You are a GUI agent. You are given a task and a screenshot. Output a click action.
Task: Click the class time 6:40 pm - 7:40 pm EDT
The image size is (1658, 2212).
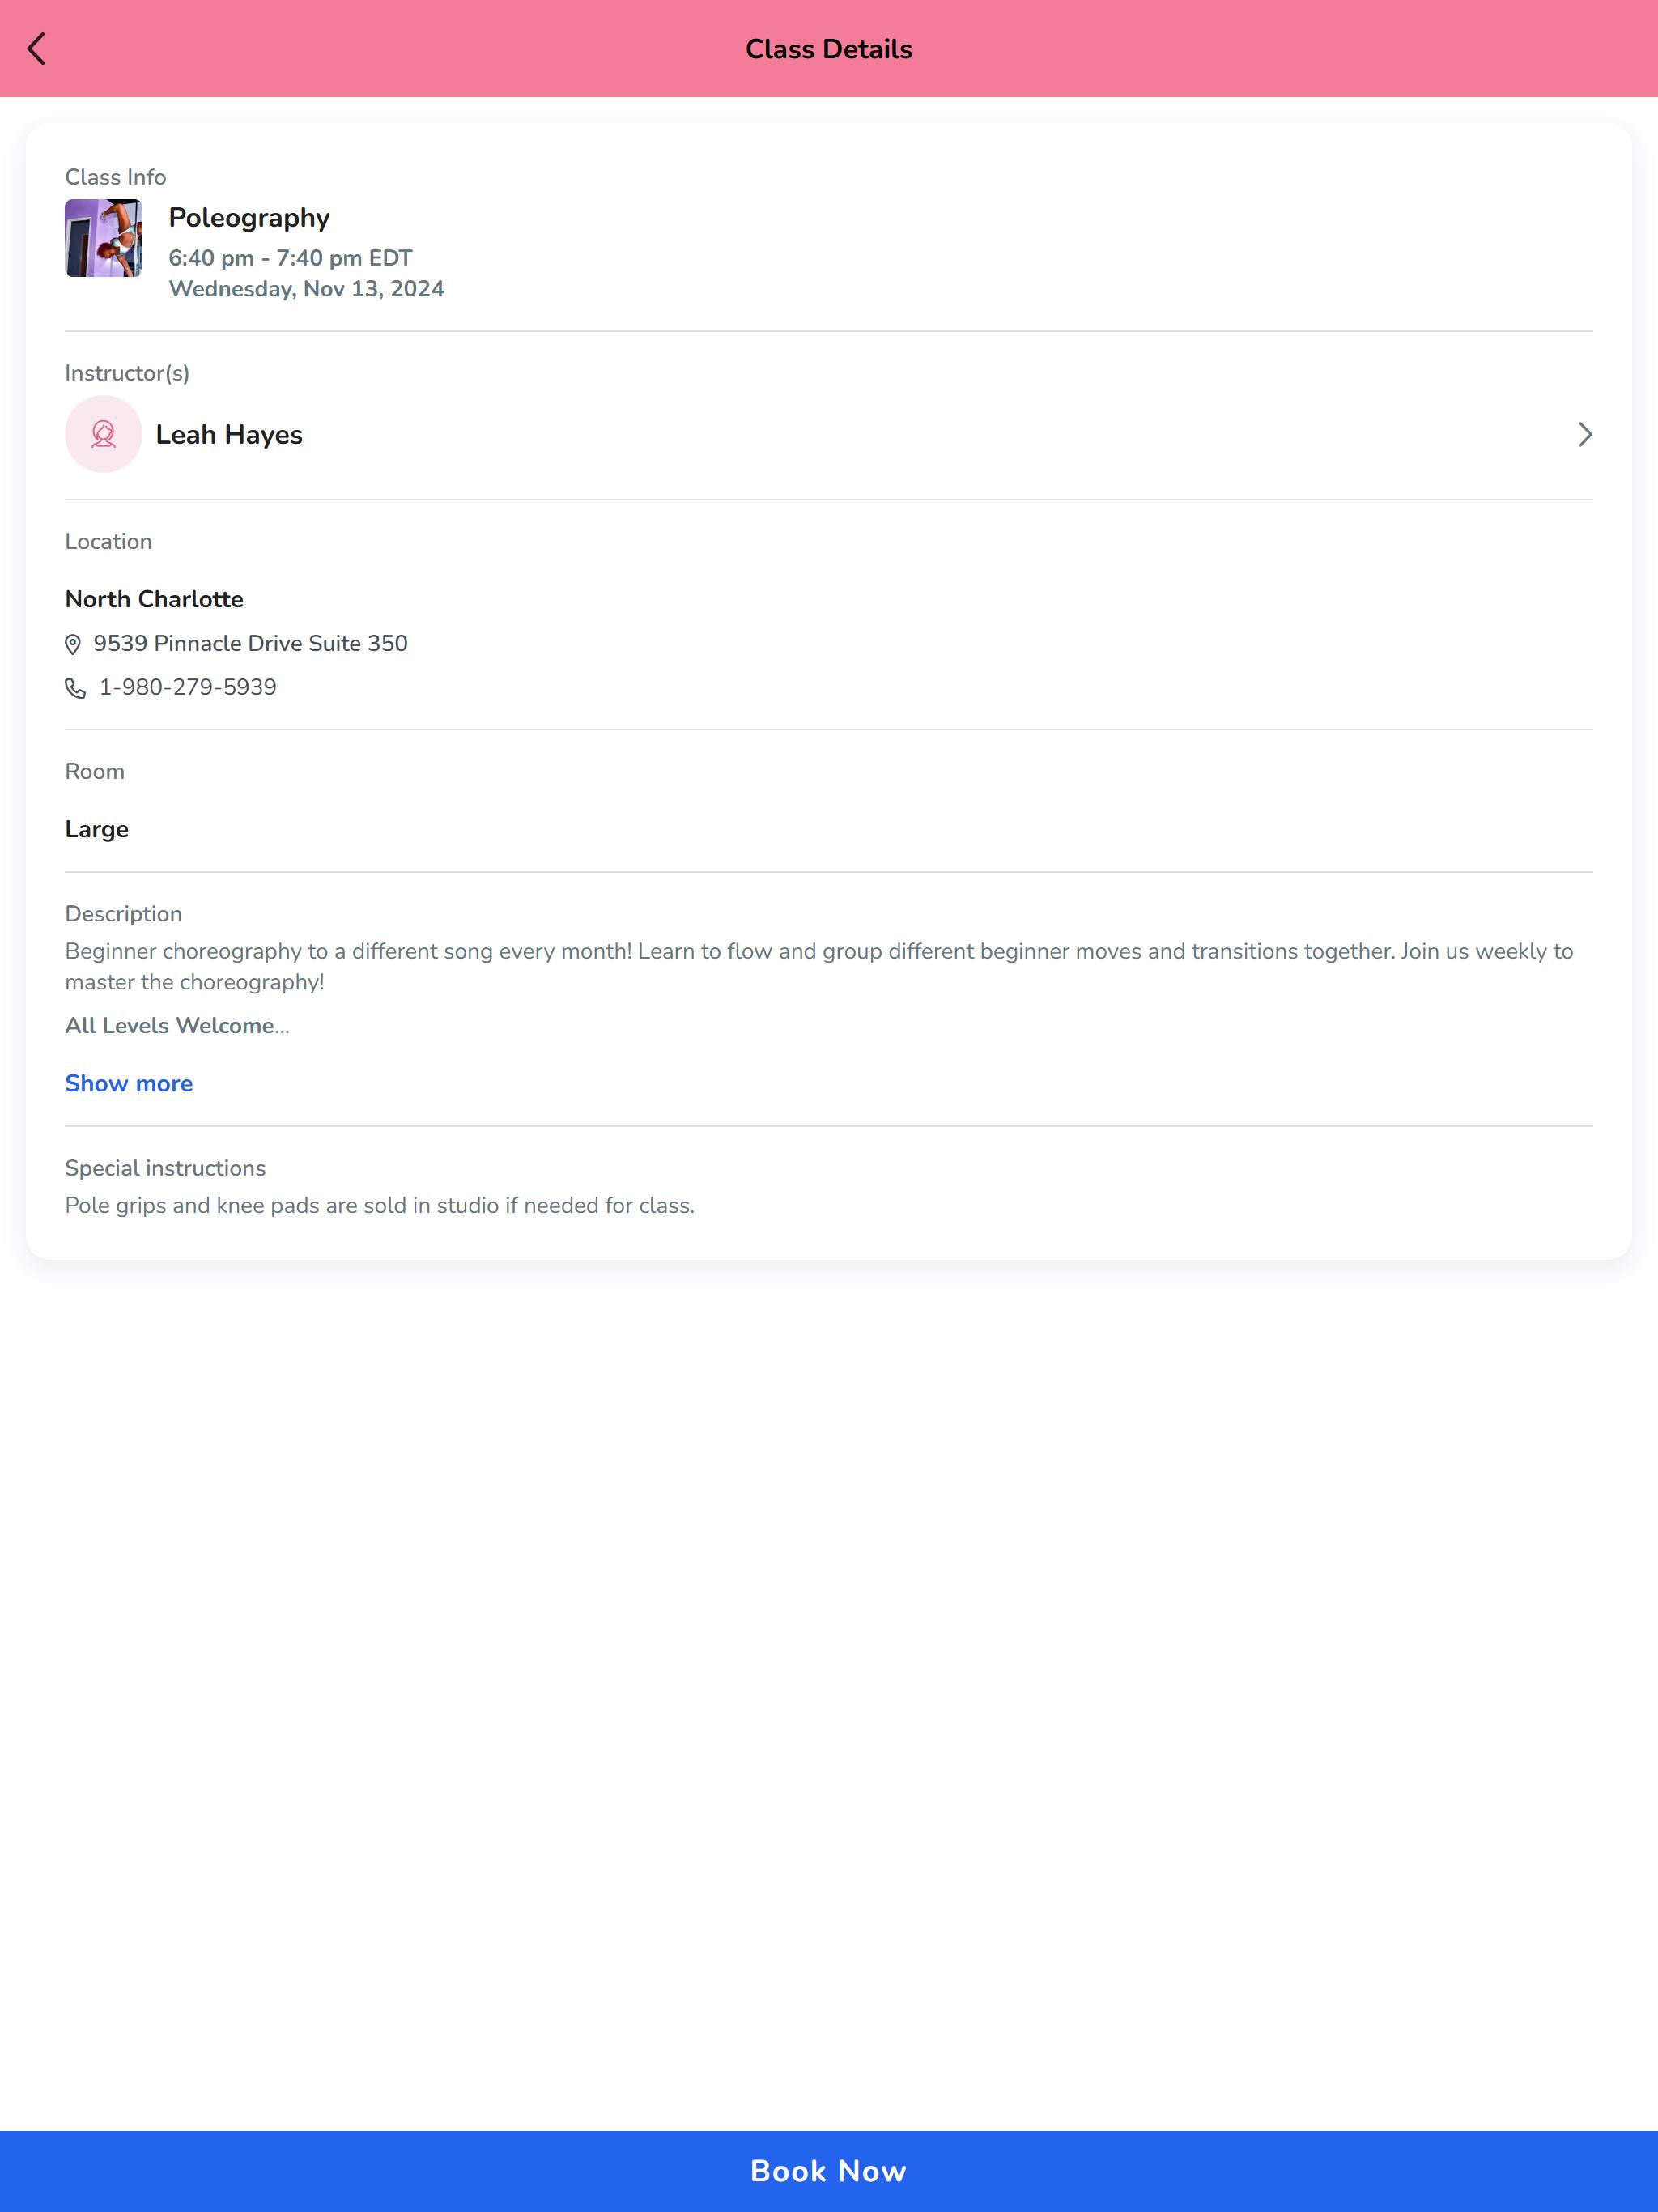click(x=290, y=258)
